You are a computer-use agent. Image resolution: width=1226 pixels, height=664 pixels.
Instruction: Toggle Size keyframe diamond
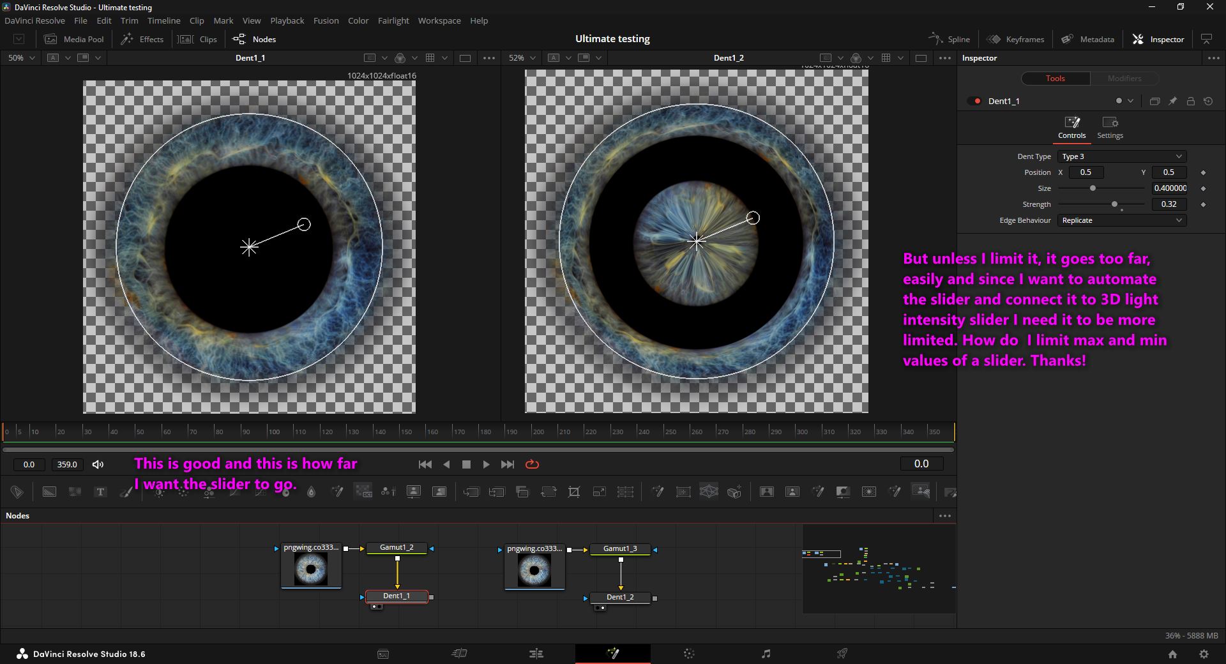click(x=1203, y=188)
